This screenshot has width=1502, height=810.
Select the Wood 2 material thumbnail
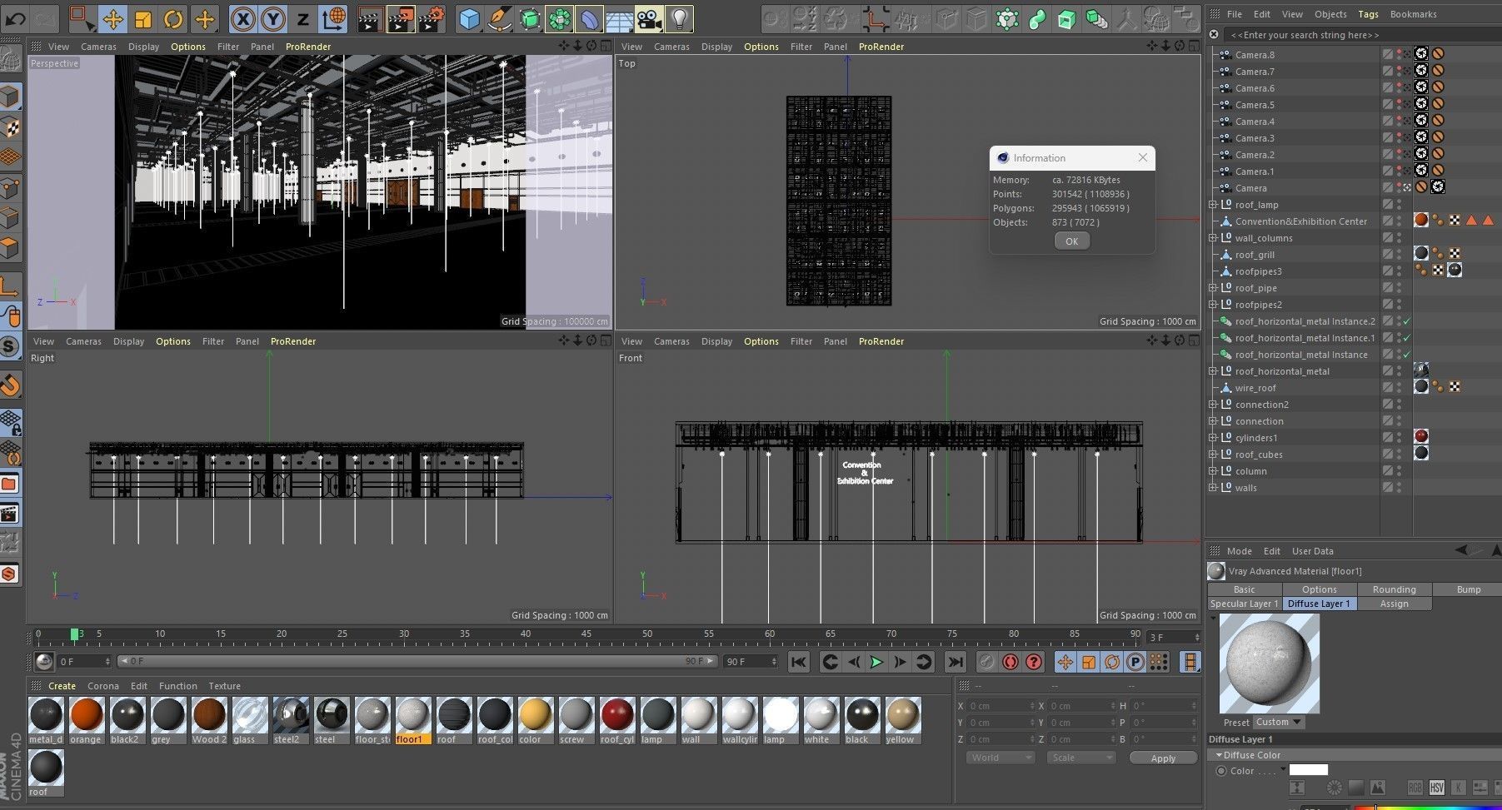click(x=208, y=721)
